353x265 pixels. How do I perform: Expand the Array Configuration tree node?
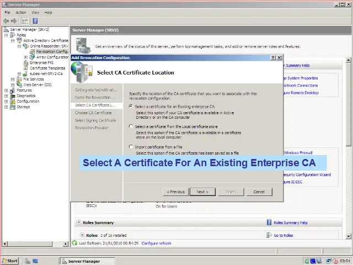(26, 57)
